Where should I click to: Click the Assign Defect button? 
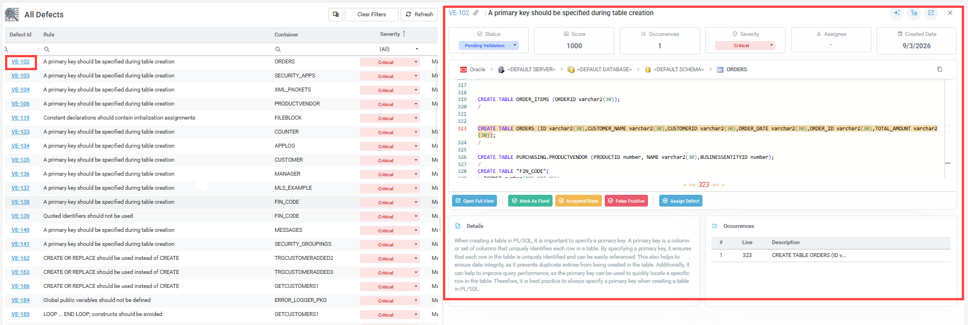click(681, 201)
